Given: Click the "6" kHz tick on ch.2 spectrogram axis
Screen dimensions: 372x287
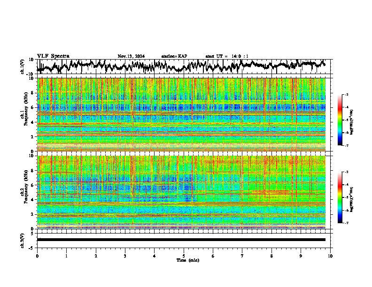Looking at the screenshot, I should coord(33,185).
